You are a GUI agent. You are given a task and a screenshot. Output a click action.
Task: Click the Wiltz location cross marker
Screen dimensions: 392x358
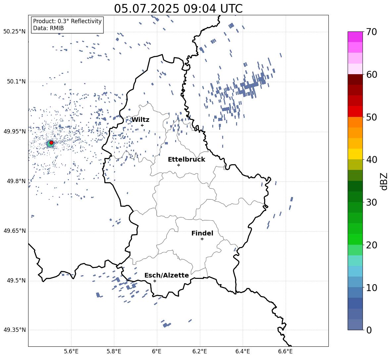click(142, 126)
